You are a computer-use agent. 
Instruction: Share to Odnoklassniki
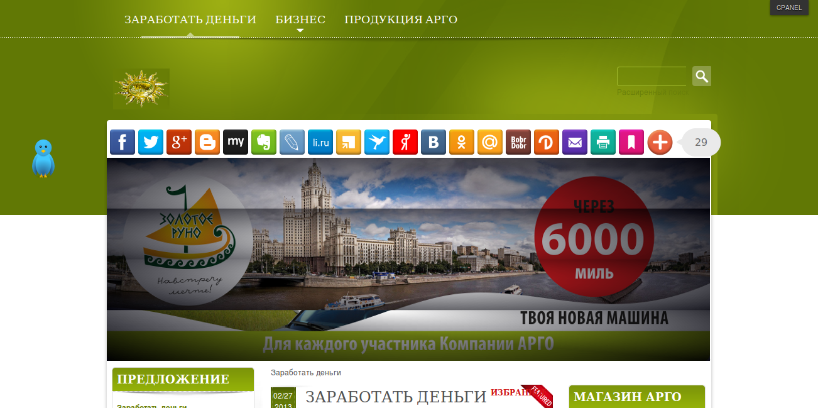coord(462,142)
